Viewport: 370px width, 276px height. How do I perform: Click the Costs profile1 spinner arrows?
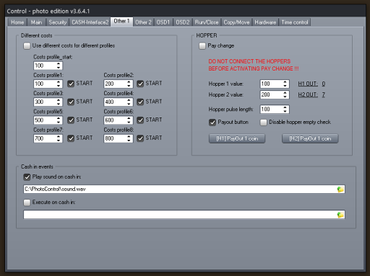tap(59, 84)
